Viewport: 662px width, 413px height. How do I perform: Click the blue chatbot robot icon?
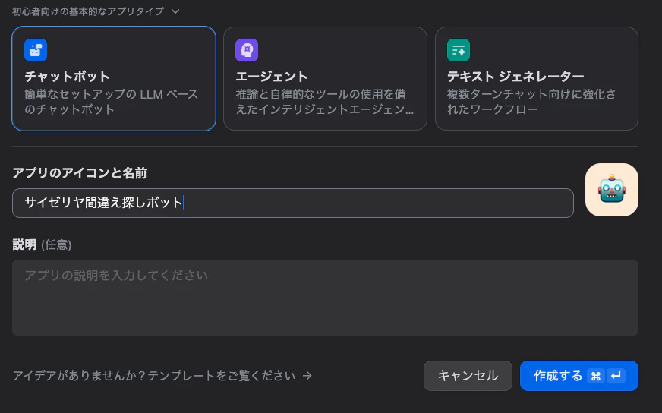coord(36,50)
